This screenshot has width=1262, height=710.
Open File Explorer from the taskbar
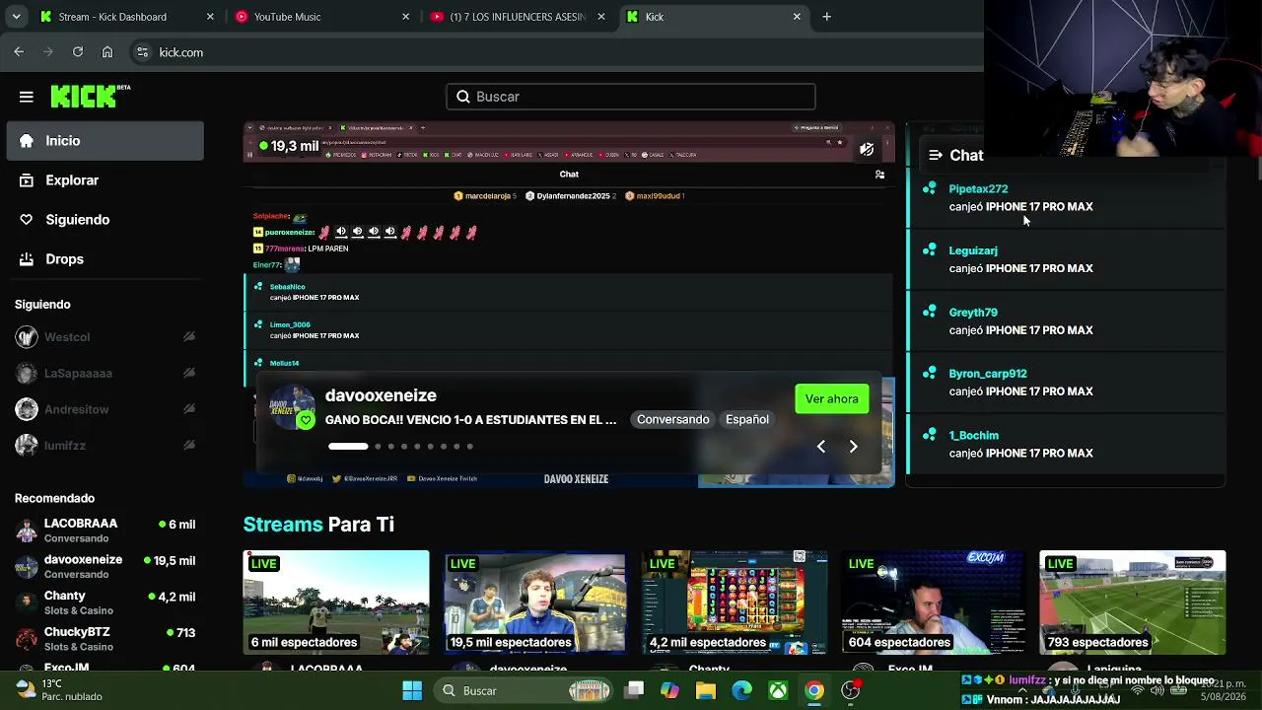pyautogui.click(x=706, y=690)
